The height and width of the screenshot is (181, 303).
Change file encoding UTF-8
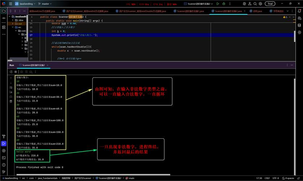coord(276,178)
